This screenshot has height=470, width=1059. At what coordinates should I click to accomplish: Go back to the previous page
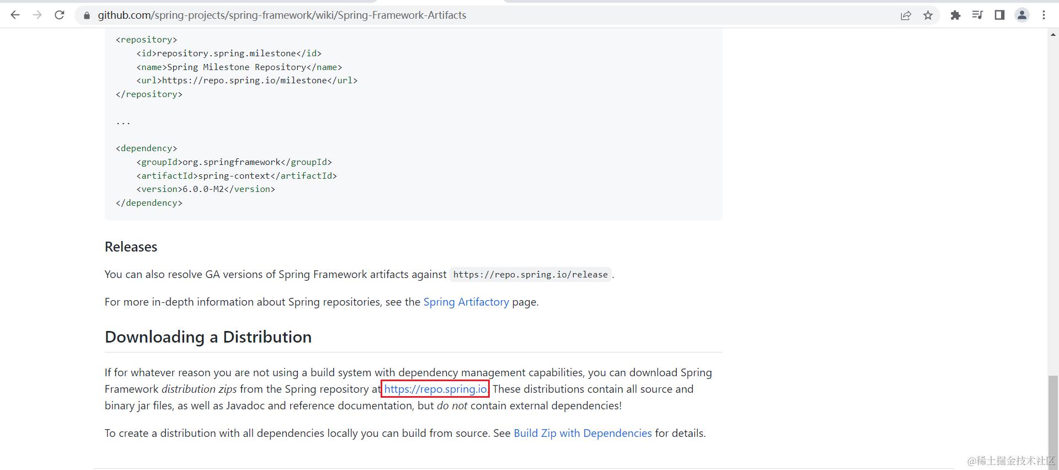click(x=15, y=15)
